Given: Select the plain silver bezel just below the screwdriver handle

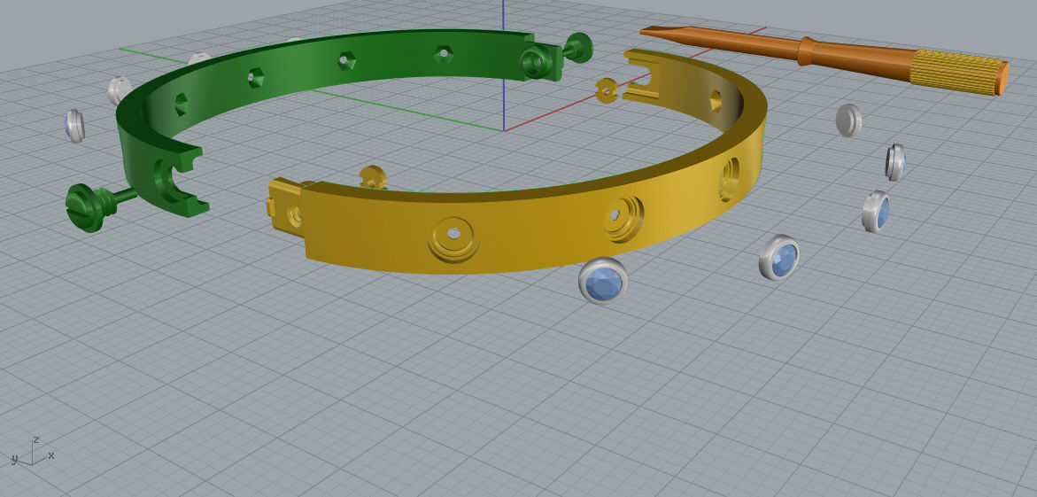Looking at the screenshot, I should point(849,120).
